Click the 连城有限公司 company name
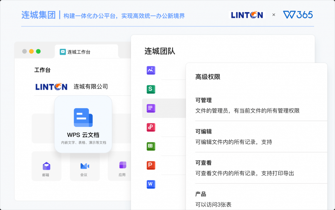This screenshot has height=210, width=335. tap(91, 86)
